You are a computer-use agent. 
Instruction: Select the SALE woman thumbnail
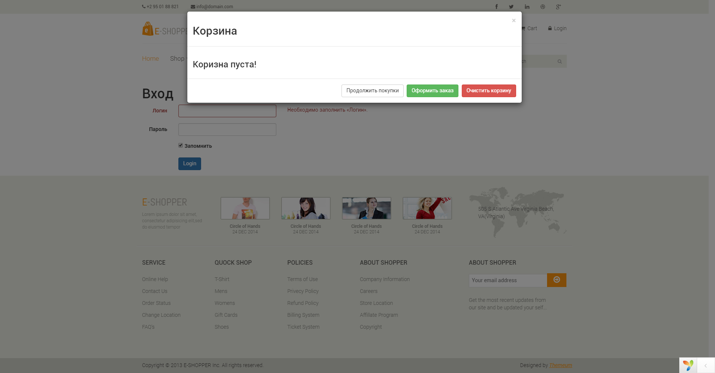[x=427, y=208]
